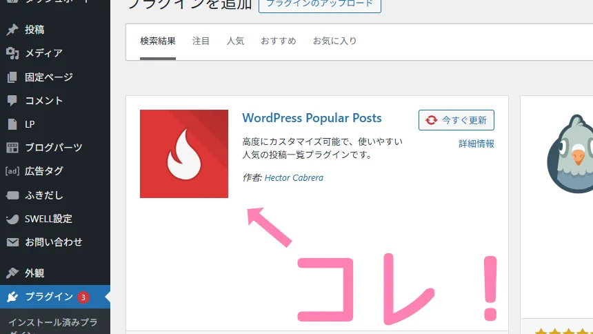Click the envelope icon beside お問い合わせ

(12, 242)
